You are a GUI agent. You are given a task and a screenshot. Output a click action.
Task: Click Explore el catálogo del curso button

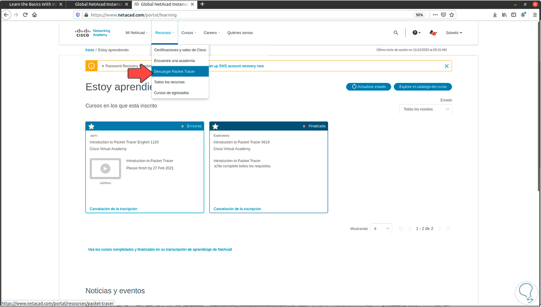[422, 87]
